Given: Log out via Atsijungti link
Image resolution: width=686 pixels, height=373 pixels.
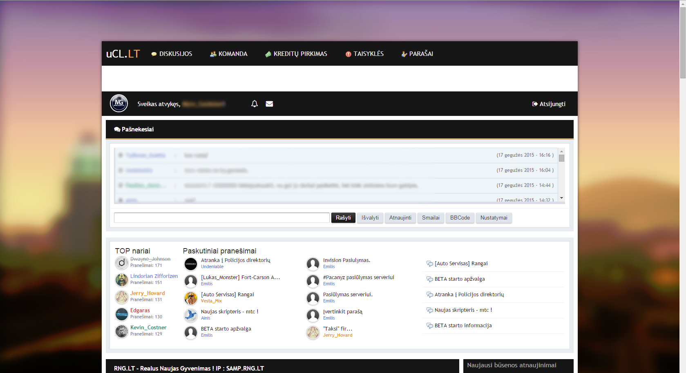Looking at the screenshot, I should pos(549,104).
